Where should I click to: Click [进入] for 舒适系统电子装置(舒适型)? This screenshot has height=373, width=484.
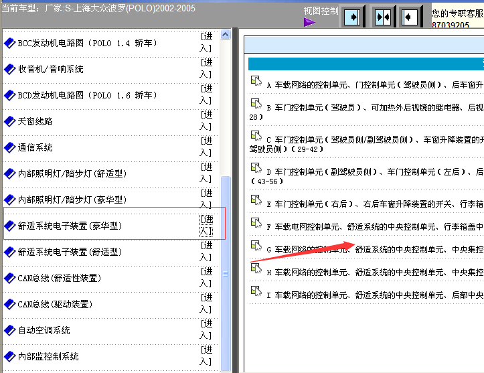[x=206, y=251]
